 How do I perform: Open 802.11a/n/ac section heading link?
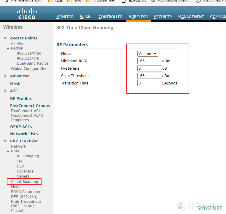24,141
